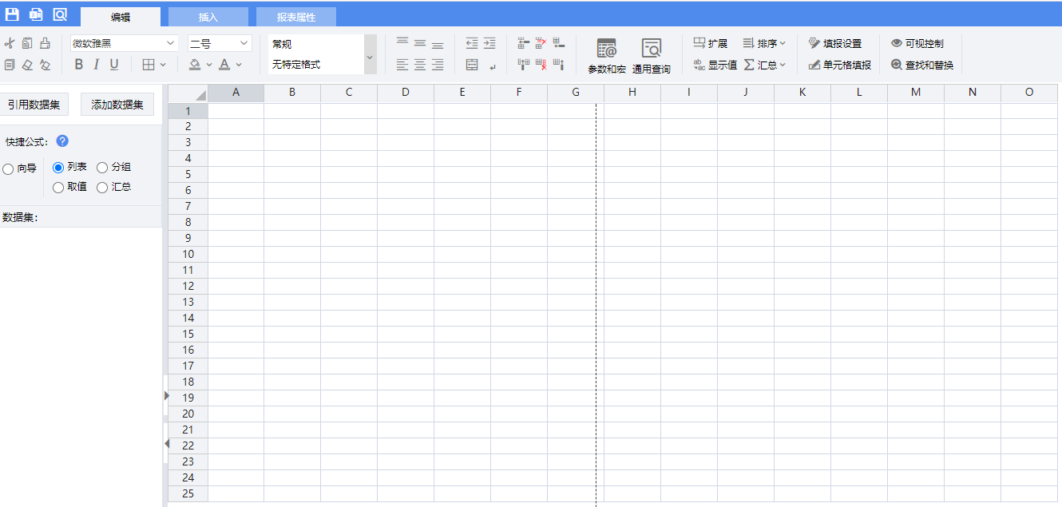Open the 微软雅黑 font dropdown
1062x507 pixels.
coord(171,43)
